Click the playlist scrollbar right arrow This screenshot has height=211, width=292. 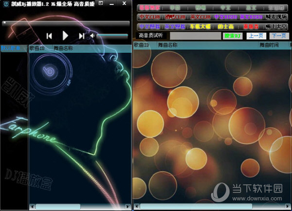(x=128, y=207)
